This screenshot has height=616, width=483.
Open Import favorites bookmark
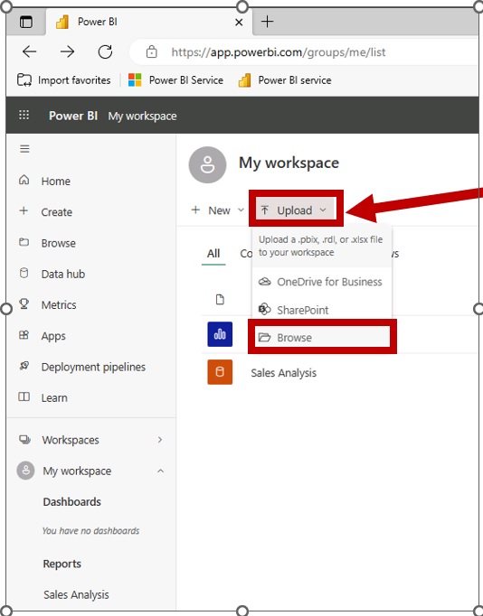(63, 80)
